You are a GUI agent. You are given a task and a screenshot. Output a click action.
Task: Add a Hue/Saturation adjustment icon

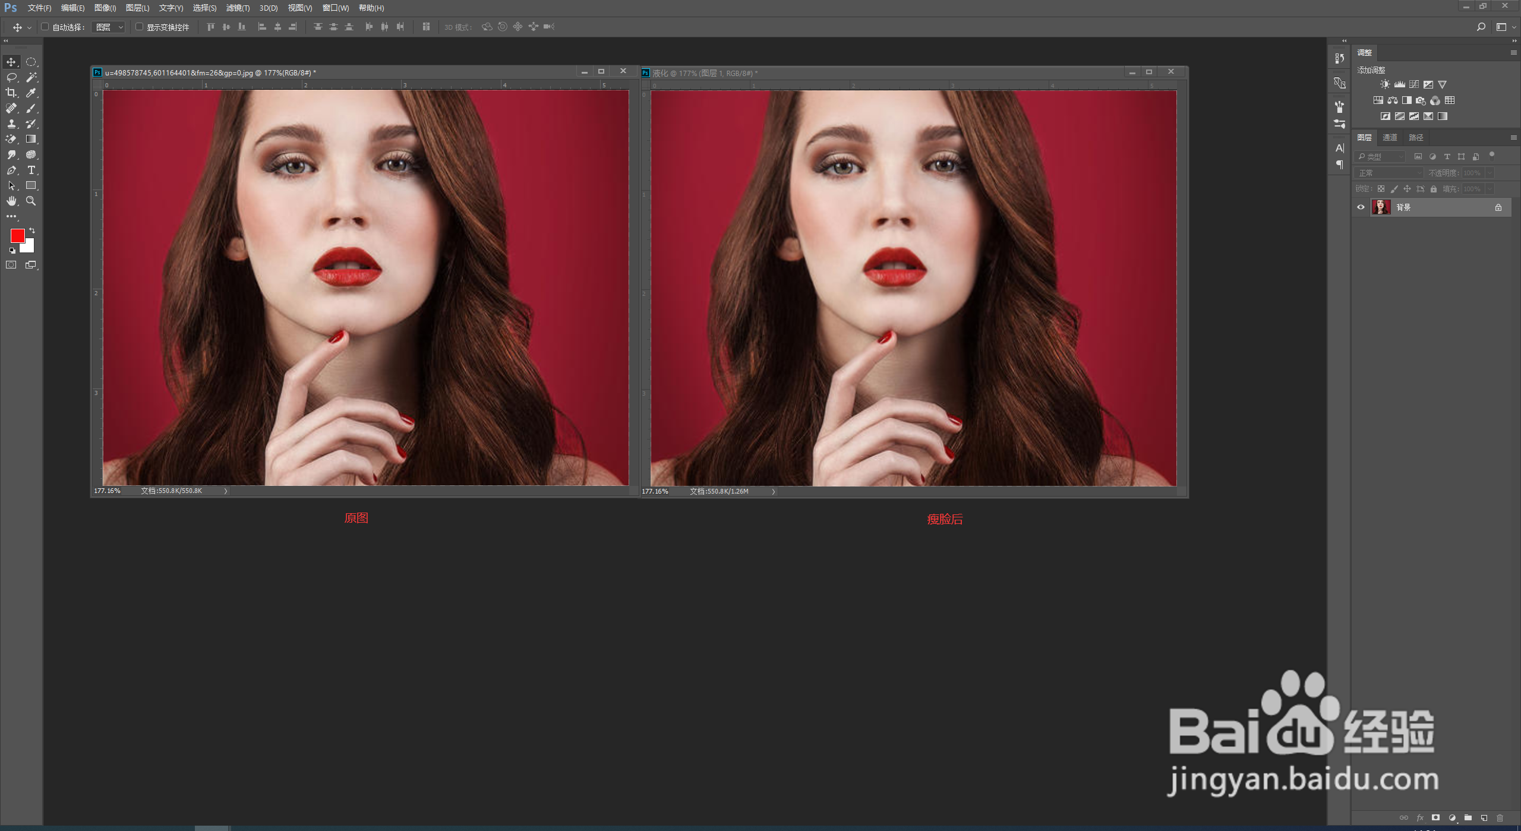click(1378, 100)
